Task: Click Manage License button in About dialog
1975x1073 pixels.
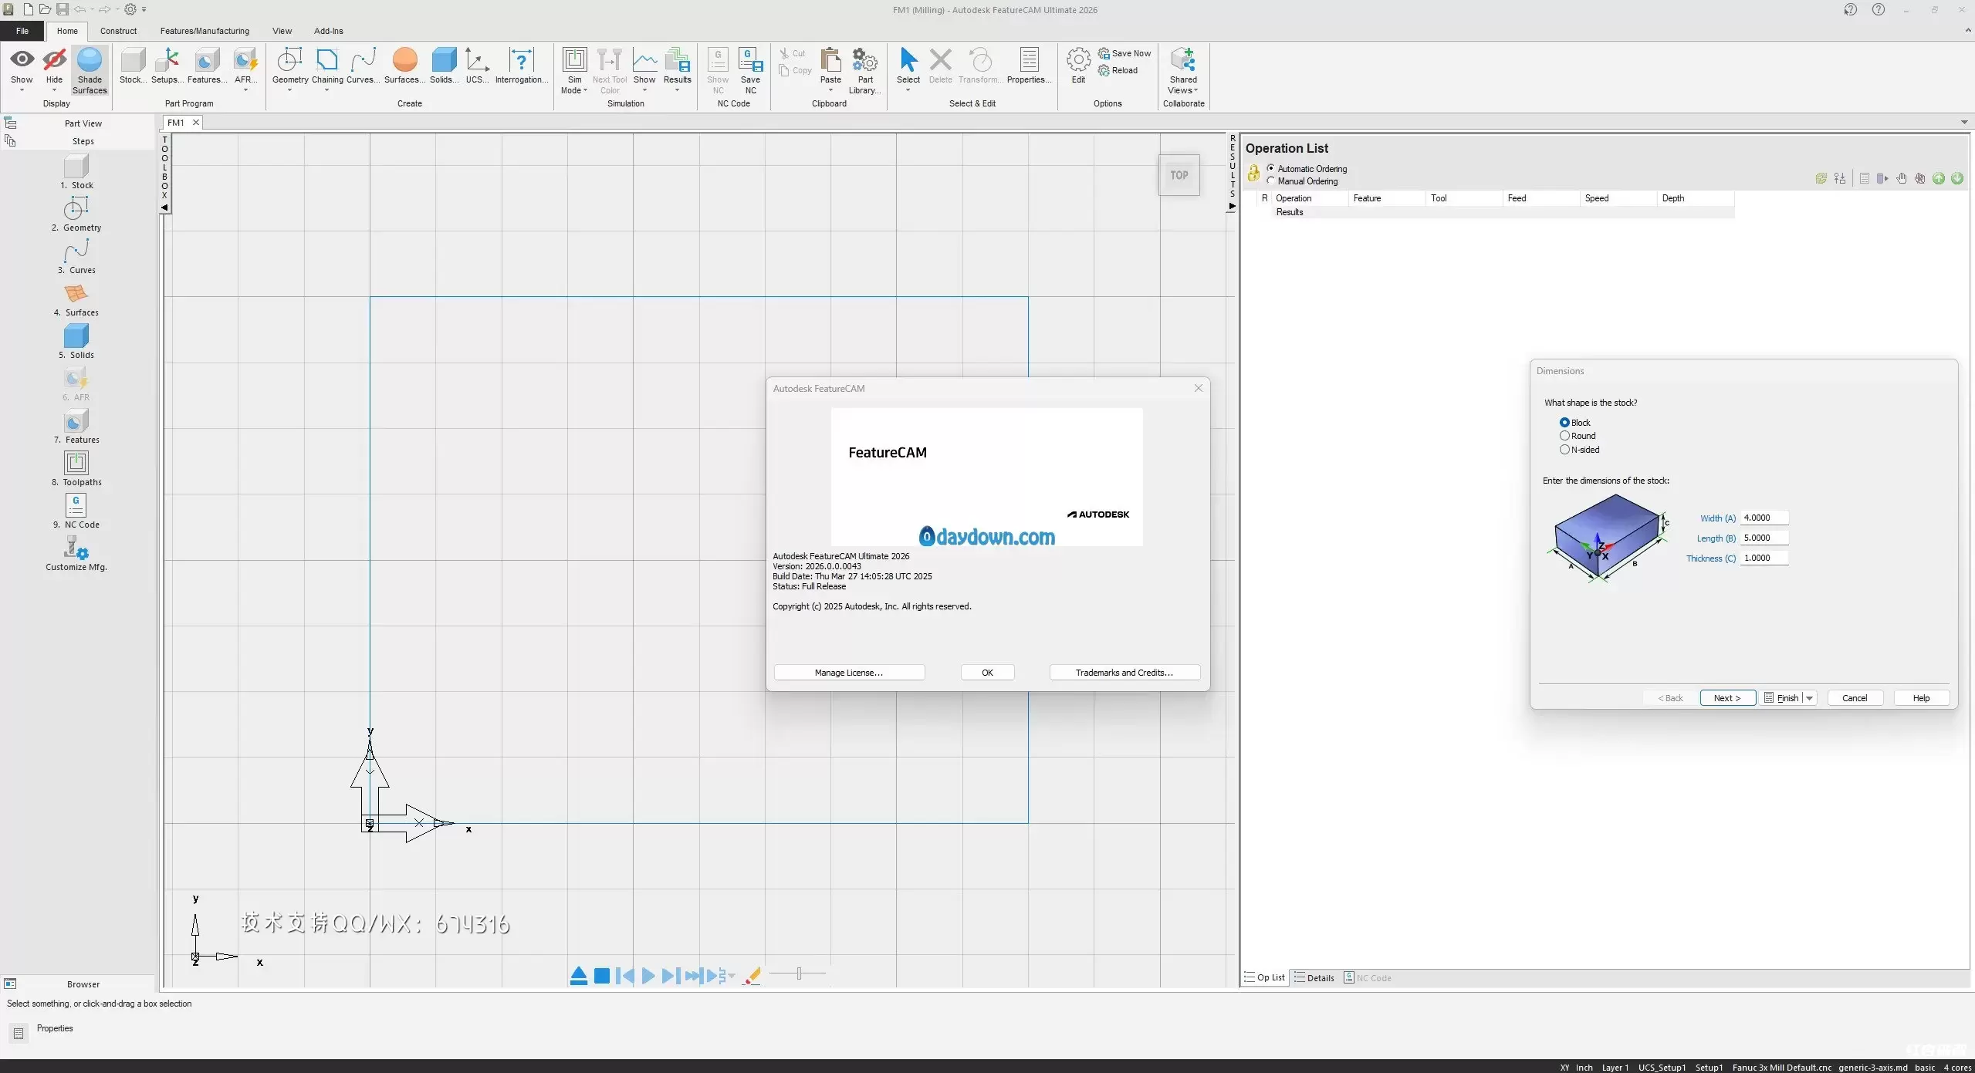Action: tap(849, 673)
